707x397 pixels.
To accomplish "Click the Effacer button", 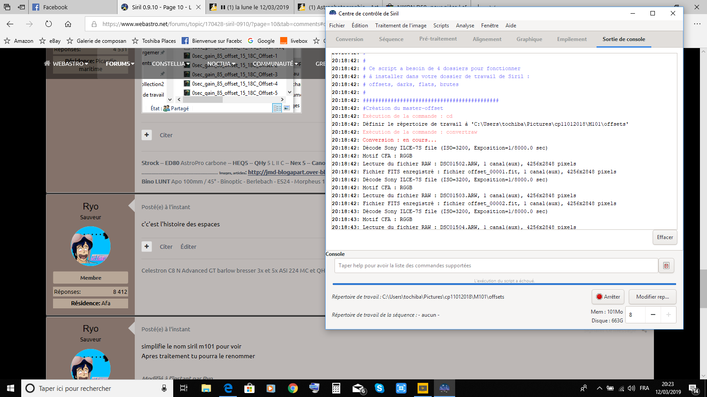I will tap(665, 237).
